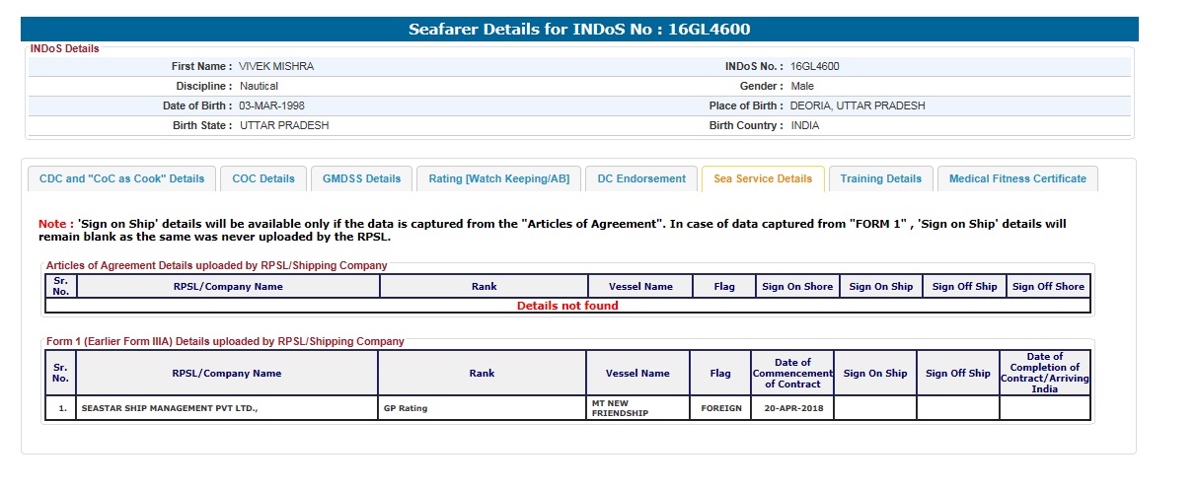Screen dimensions: 1197x490
Task: Click the Sign On Shore column header
Action: tap(797, 287)
